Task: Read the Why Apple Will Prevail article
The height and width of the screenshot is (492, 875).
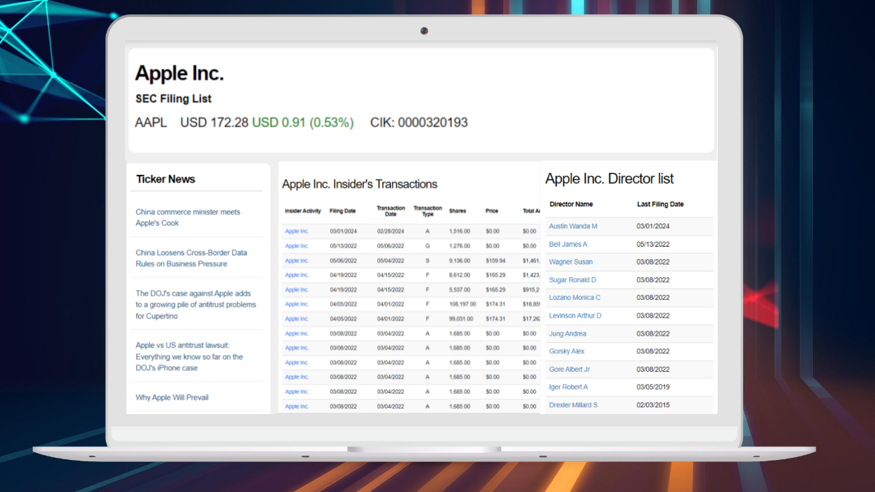Action: point(172,397)
